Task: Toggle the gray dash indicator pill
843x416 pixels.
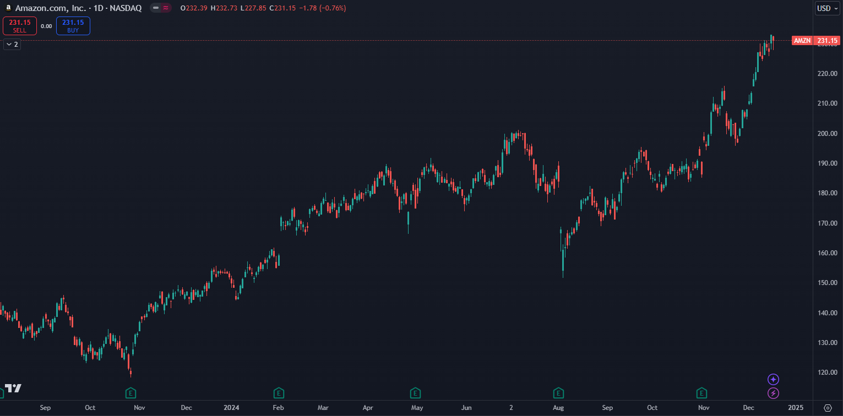Action: coord(156,8)
